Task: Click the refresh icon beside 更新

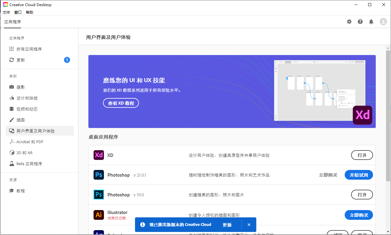Action: click(12, 60)
